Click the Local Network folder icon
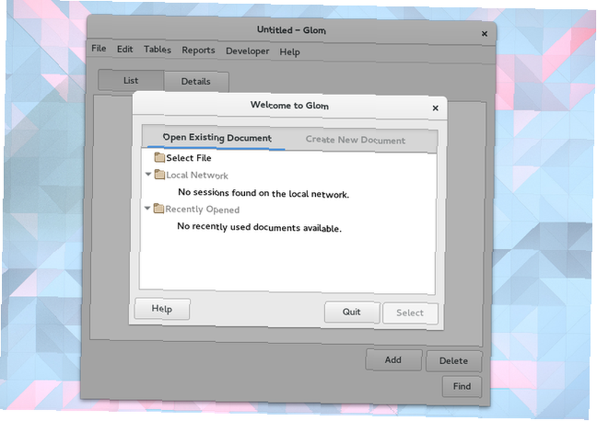 click(159, 175)
